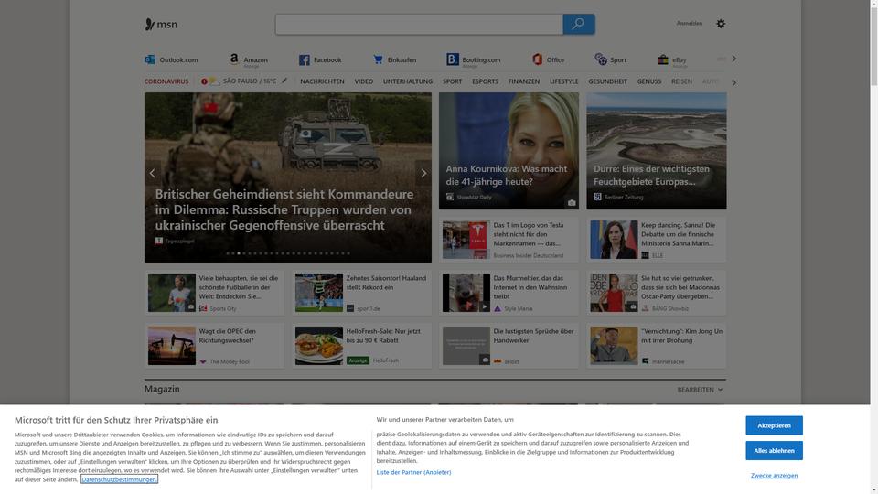Open the GESUNDHEIT section
The width and height of the screenshot is (878, 494).
pos(607,81)
